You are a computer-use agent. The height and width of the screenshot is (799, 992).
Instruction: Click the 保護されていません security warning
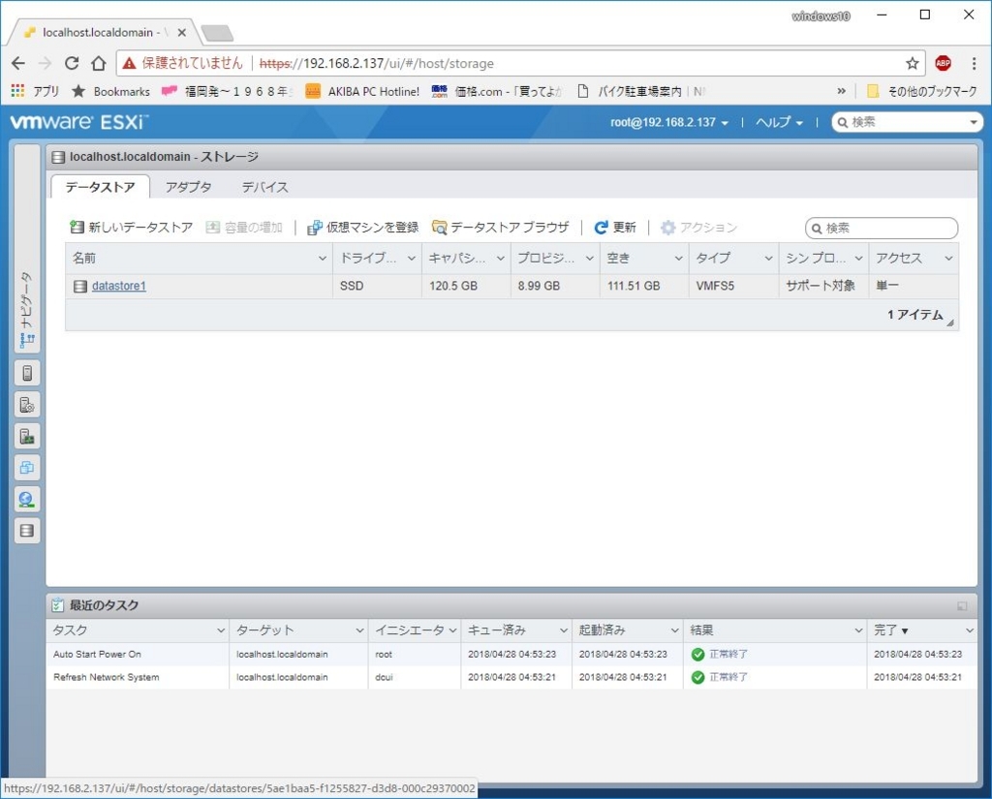click(183, 63)
